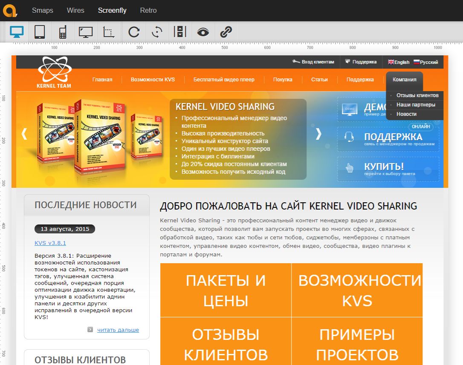The height and width of the screenshot is (365, 463).
Task: Expand the Компания dropdown menu
Action: pyautogui.click(x=405, y=80)
